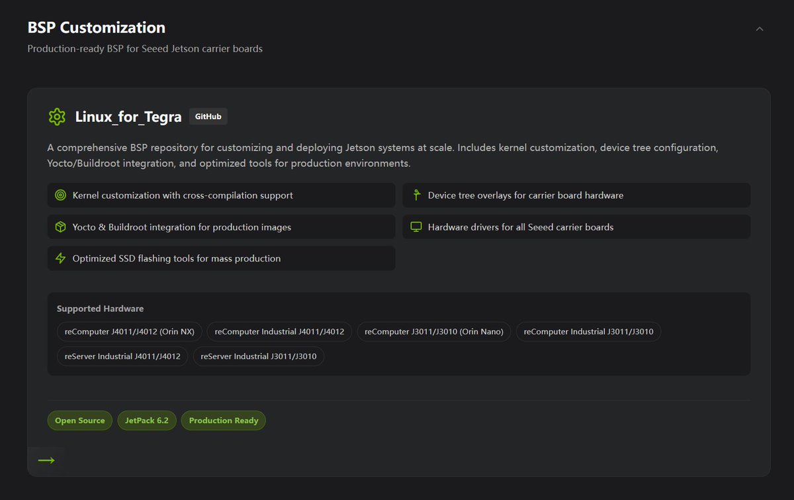The height and width of the screenshot is (500, 794).
Task: Click the cube icon for Yocto & Buildroot
Action: click(61, 227)
